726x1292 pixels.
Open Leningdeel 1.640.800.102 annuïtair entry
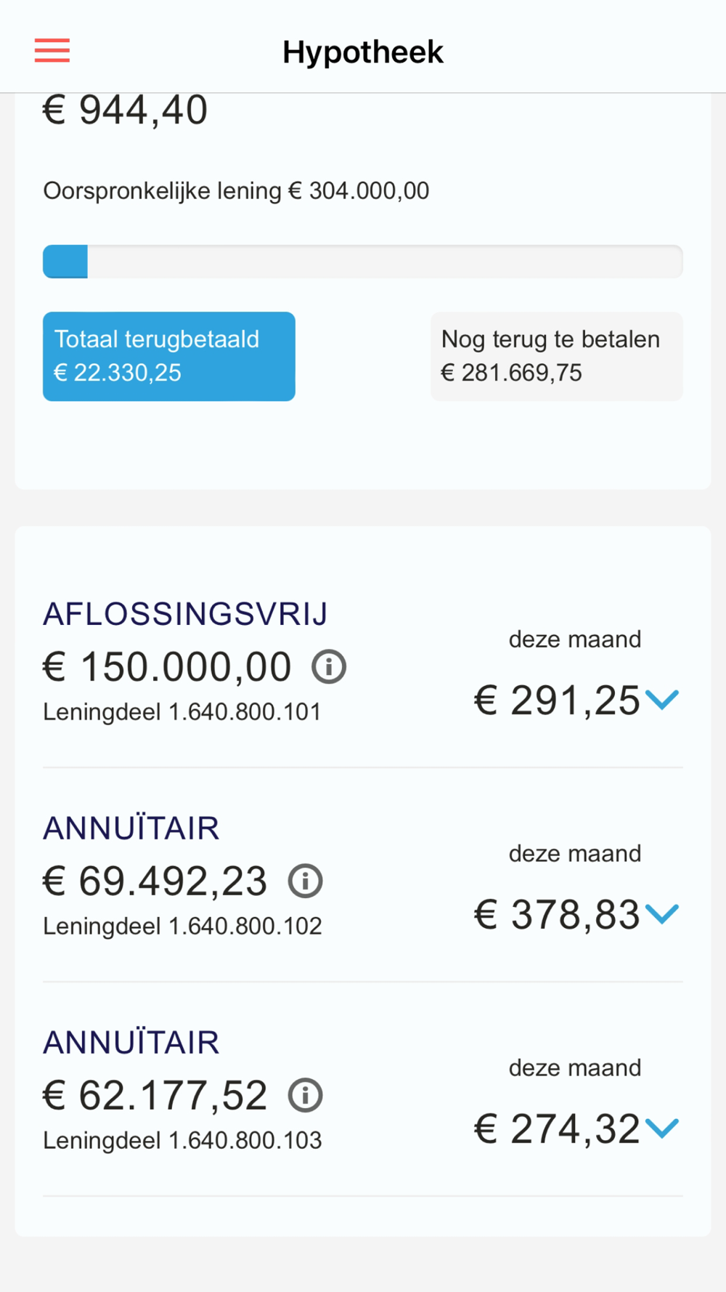tap(182, 926)
